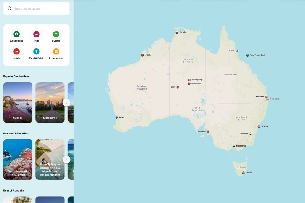This screenshot has width=305, height=203.
Task: Open The Ultimate trip to Australia itinerary
Action: click(x=18, y=160)
